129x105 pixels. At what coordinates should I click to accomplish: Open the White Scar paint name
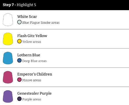27,16
